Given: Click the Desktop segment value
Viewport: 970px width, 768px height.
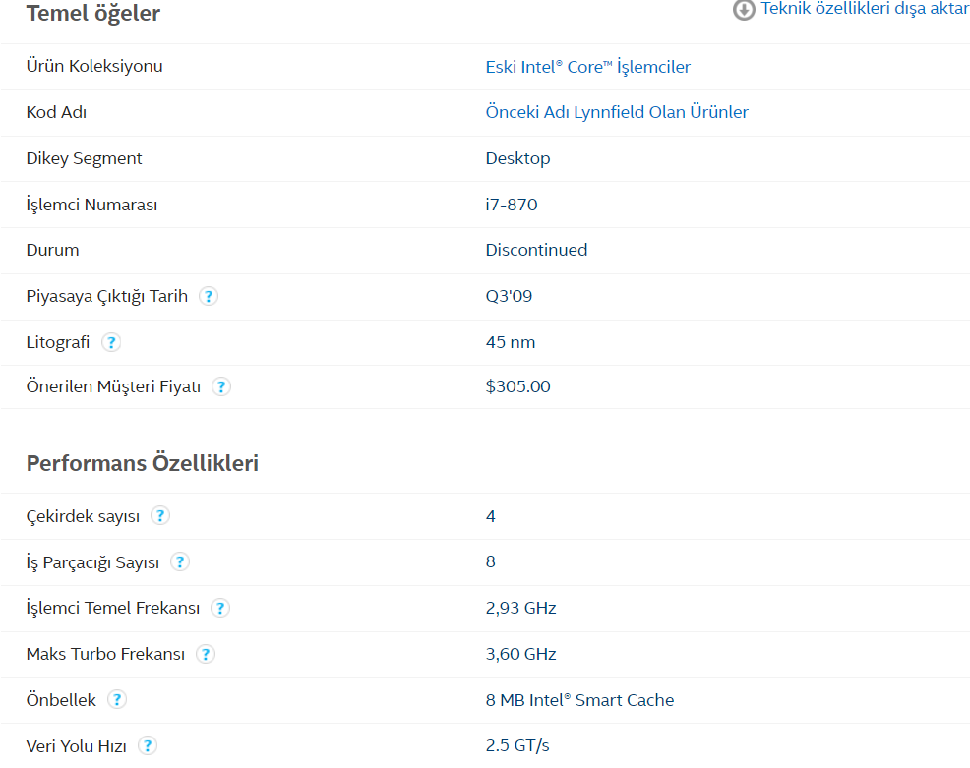Looking at the screenshot, I should coord(517,159).
